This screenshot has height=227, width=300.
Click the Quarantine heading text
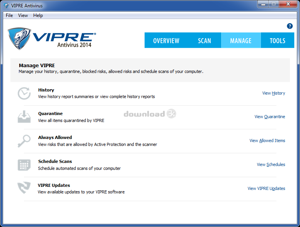point(50,113)
